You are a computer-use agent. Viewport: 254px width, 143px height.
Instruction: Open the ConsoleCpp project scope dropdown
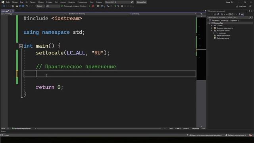tap(33, 14)
